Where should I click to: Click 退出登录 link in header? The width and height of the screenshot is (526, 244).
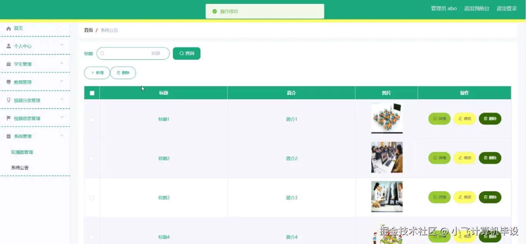click(506, 8)
